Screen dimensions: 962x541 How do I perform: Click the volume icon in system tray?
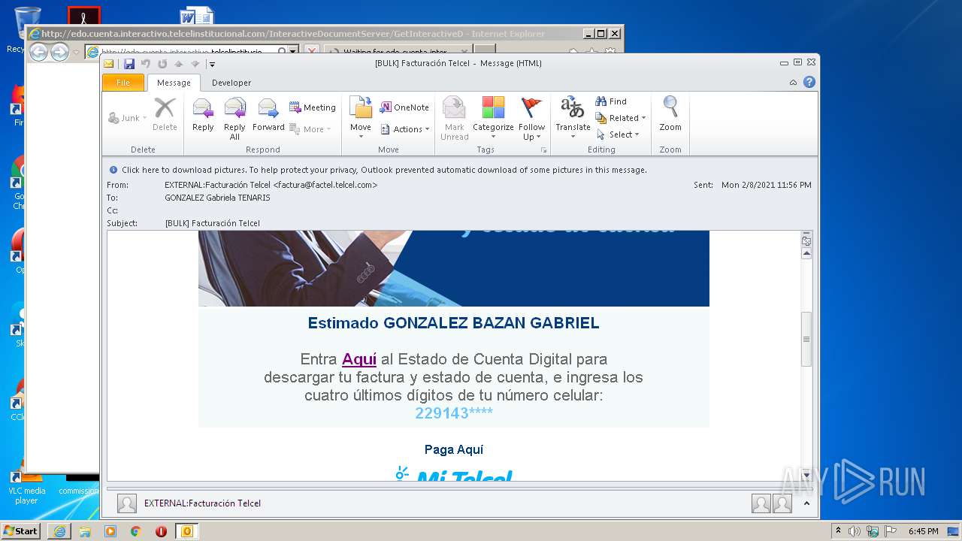tap(855, 531)
